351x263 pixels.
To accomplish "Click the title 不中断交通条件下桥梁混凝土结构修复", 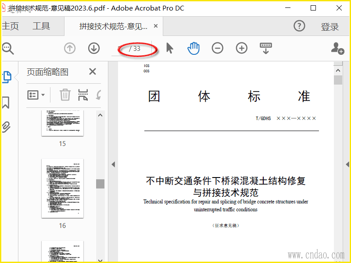I will 226,181.
